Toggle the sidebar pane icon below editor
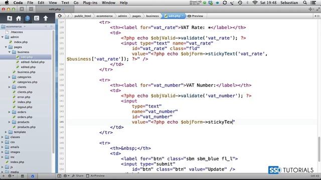 click(59, 175)
